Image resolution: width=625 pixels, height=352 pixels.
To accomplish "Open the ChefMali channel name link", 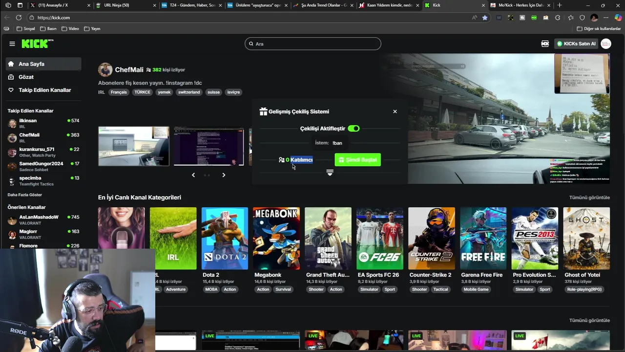I will (129, 69).
